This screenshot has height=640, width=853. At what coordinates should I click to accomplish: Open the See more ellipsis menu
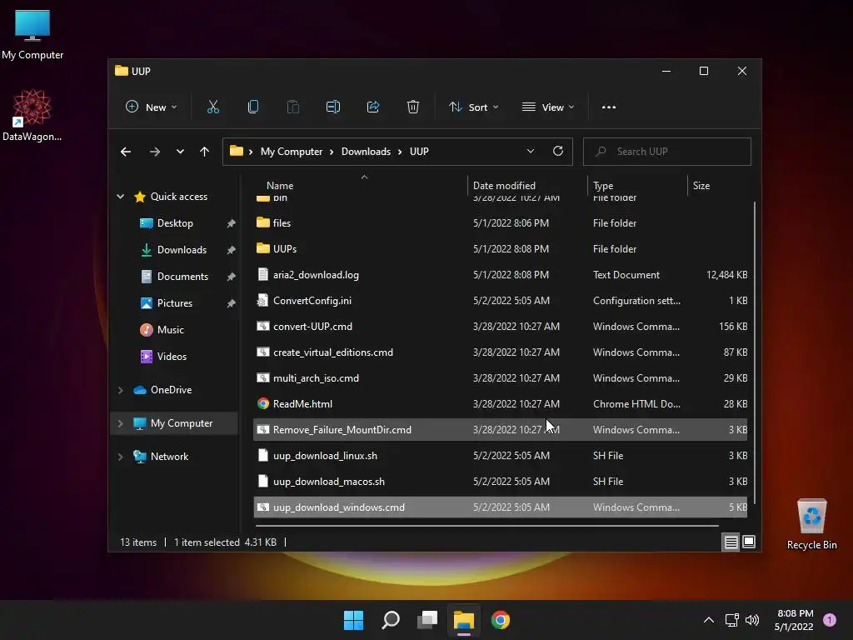tap(609, 107)
